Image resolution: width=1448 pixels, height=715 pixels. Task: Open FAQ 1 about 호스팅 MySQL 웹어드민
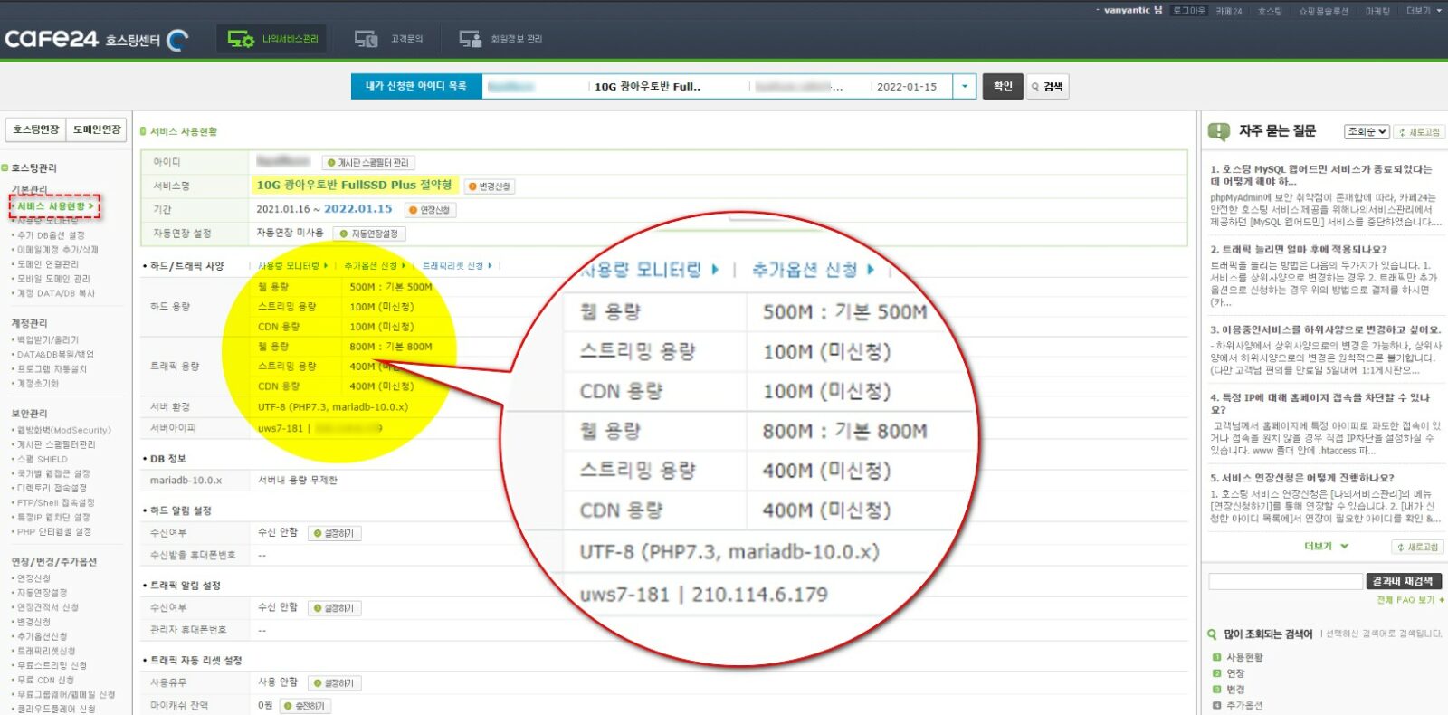[1321, 175]
